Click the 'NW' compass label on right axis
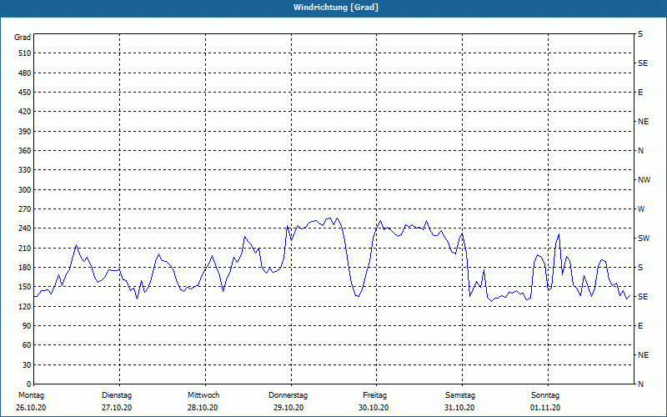This screenshot has height=417, width=667. pyautogui.click(x=644, y=180)
